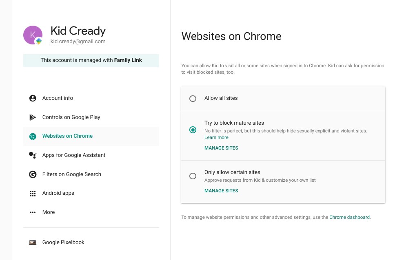This screenshot has height=260, width=395.
Task: Select the Only allow certain sites radio
Action: click(193, 176)
